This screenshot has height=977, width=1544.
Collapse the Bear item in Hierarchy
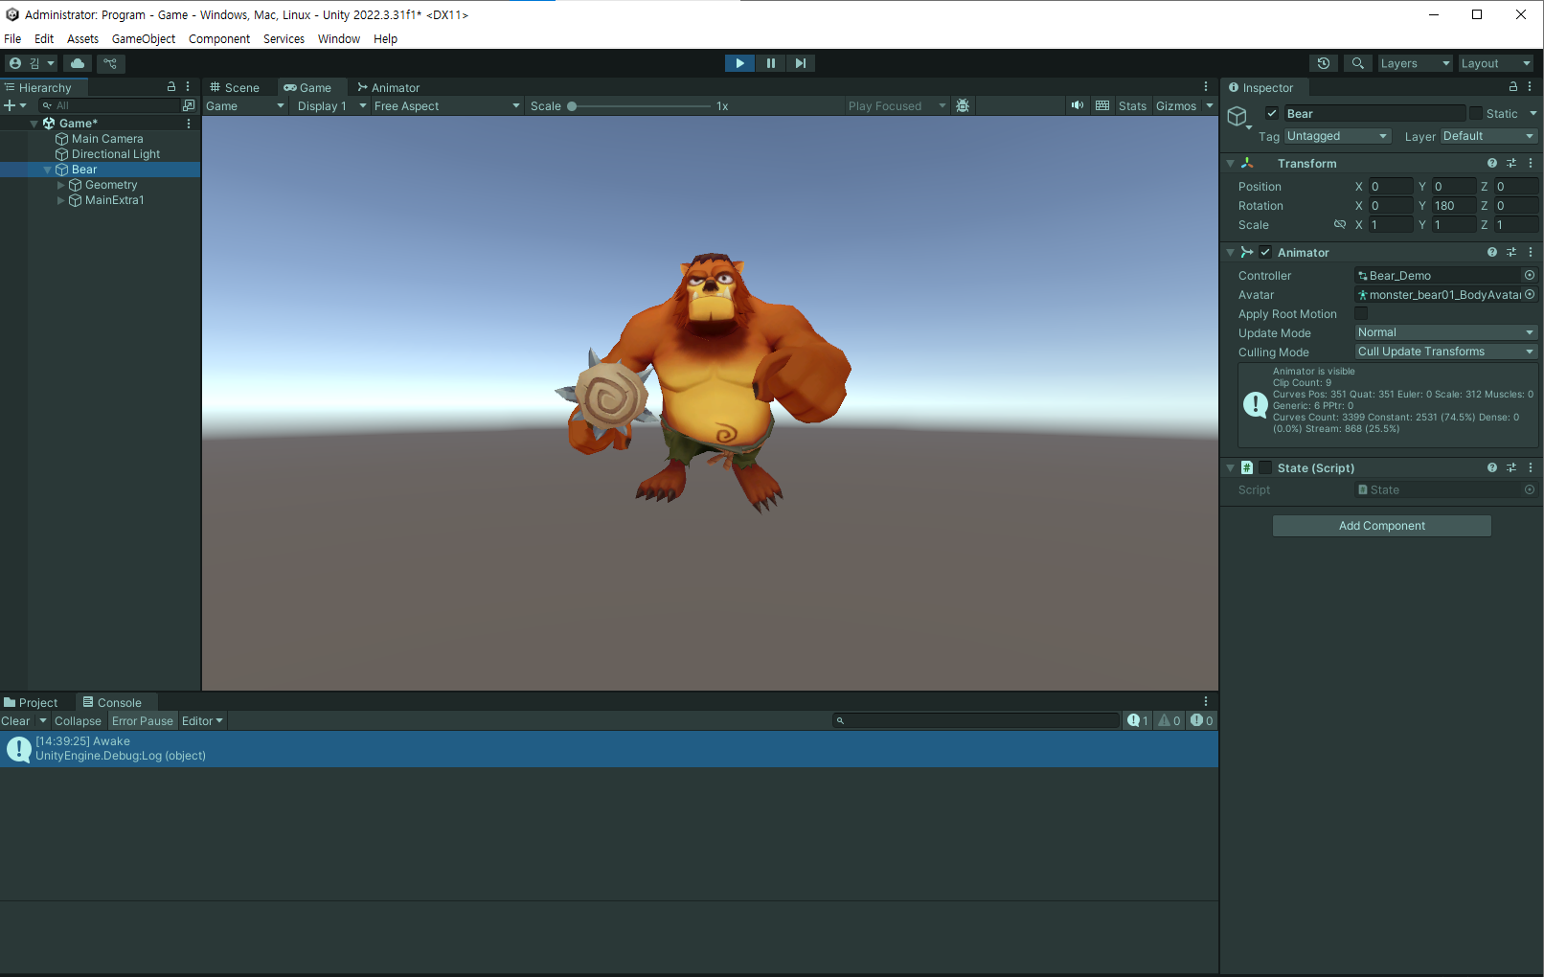(47, 170)
